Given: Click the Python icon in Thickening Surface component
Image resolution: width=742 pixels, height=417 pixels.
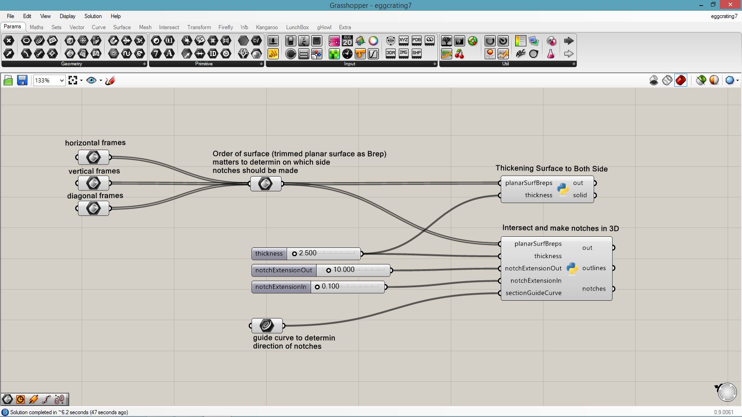Looking at the screenshot, I should pos(563,189).
